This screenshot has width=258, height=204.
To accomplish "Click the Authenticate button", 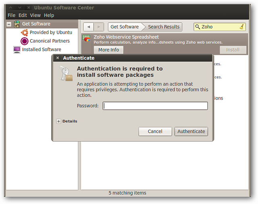I will coord(191,131).
